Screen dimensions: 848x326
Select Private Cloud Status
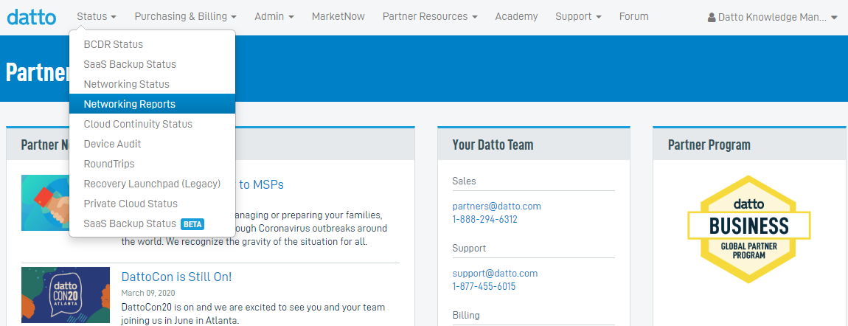[x=152, y=204]
